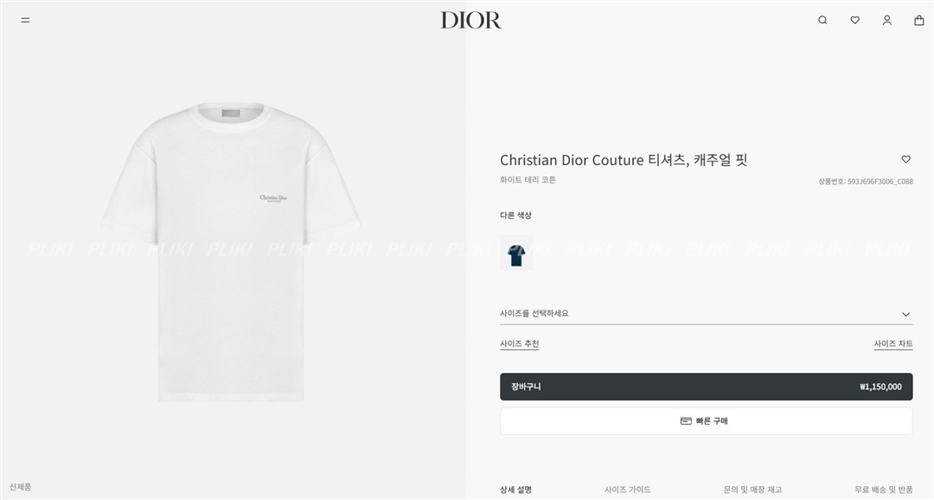The height and width of the screenshot is (500, 934).
Task: Add to cart with 장바구니 button
Action: click(706, 387)
